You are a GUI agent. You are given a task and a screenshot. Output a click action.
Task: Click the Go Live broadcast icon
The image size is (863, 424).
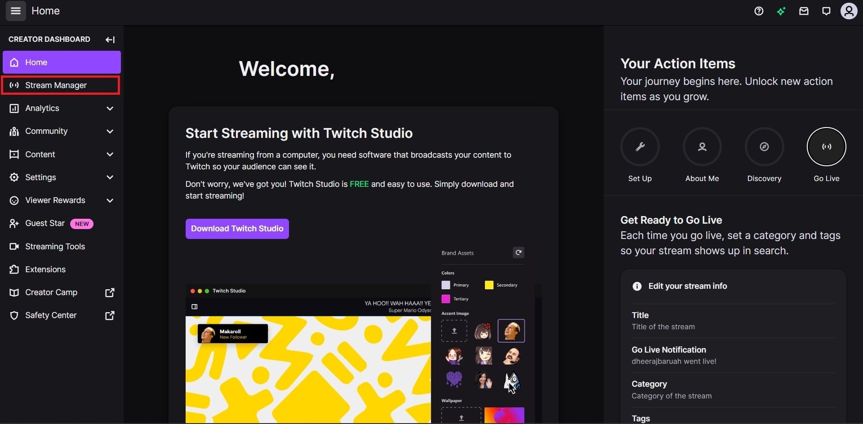[x=827, y=146]
